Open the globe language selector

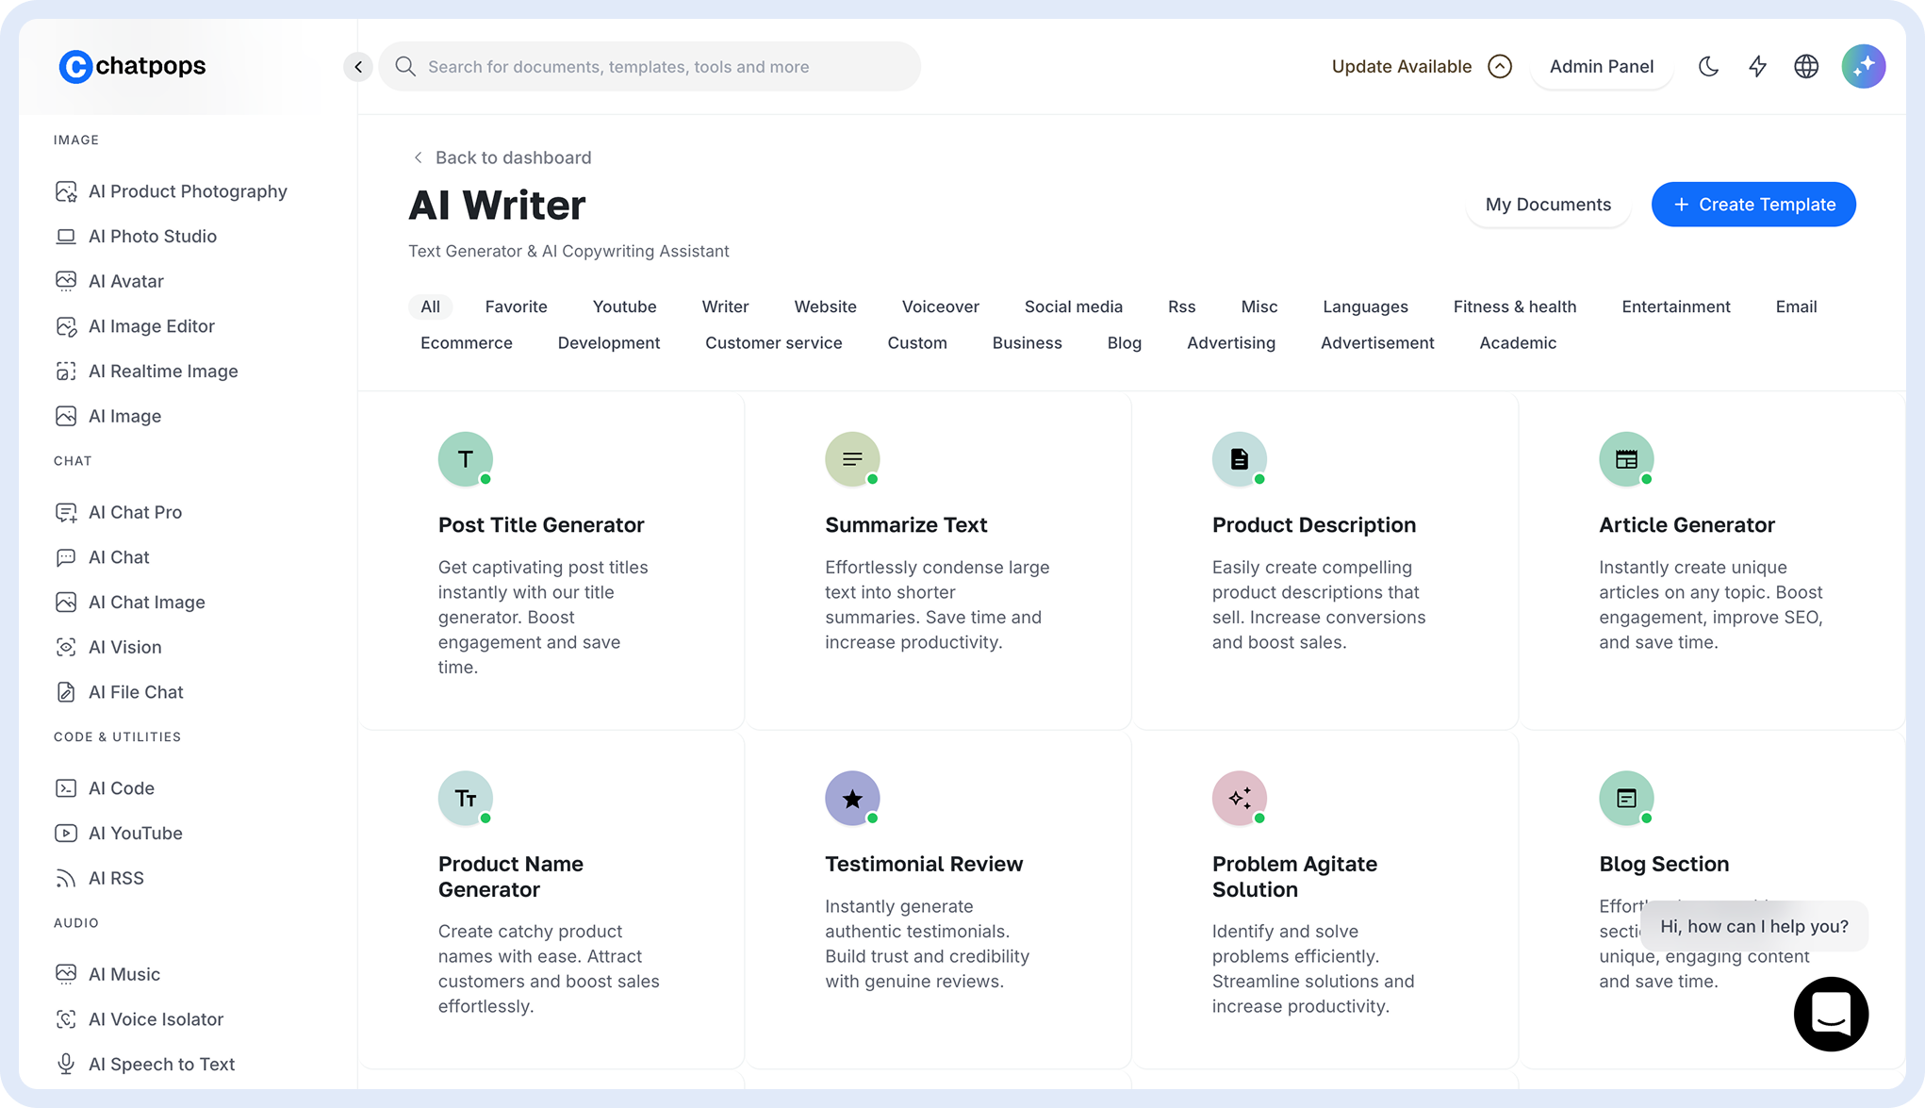1806,66
